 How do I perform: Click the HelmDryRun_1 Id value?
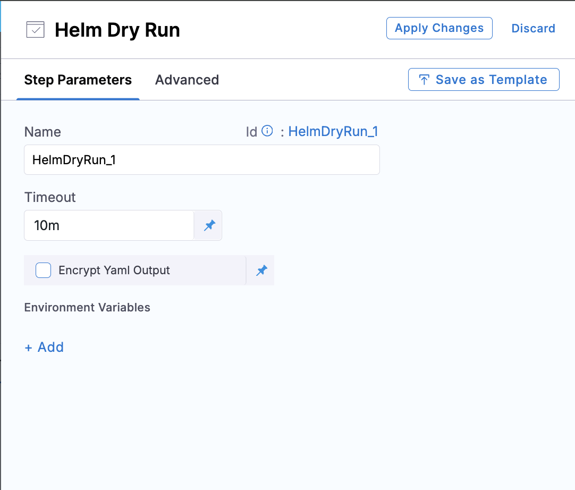click(x=333, y=131)
